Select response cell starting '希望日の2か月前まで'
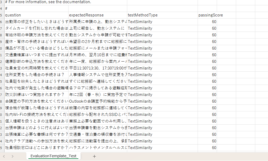The width and height of the screenshot is (268, 161). pyautogui.click(x=98, y=42)
